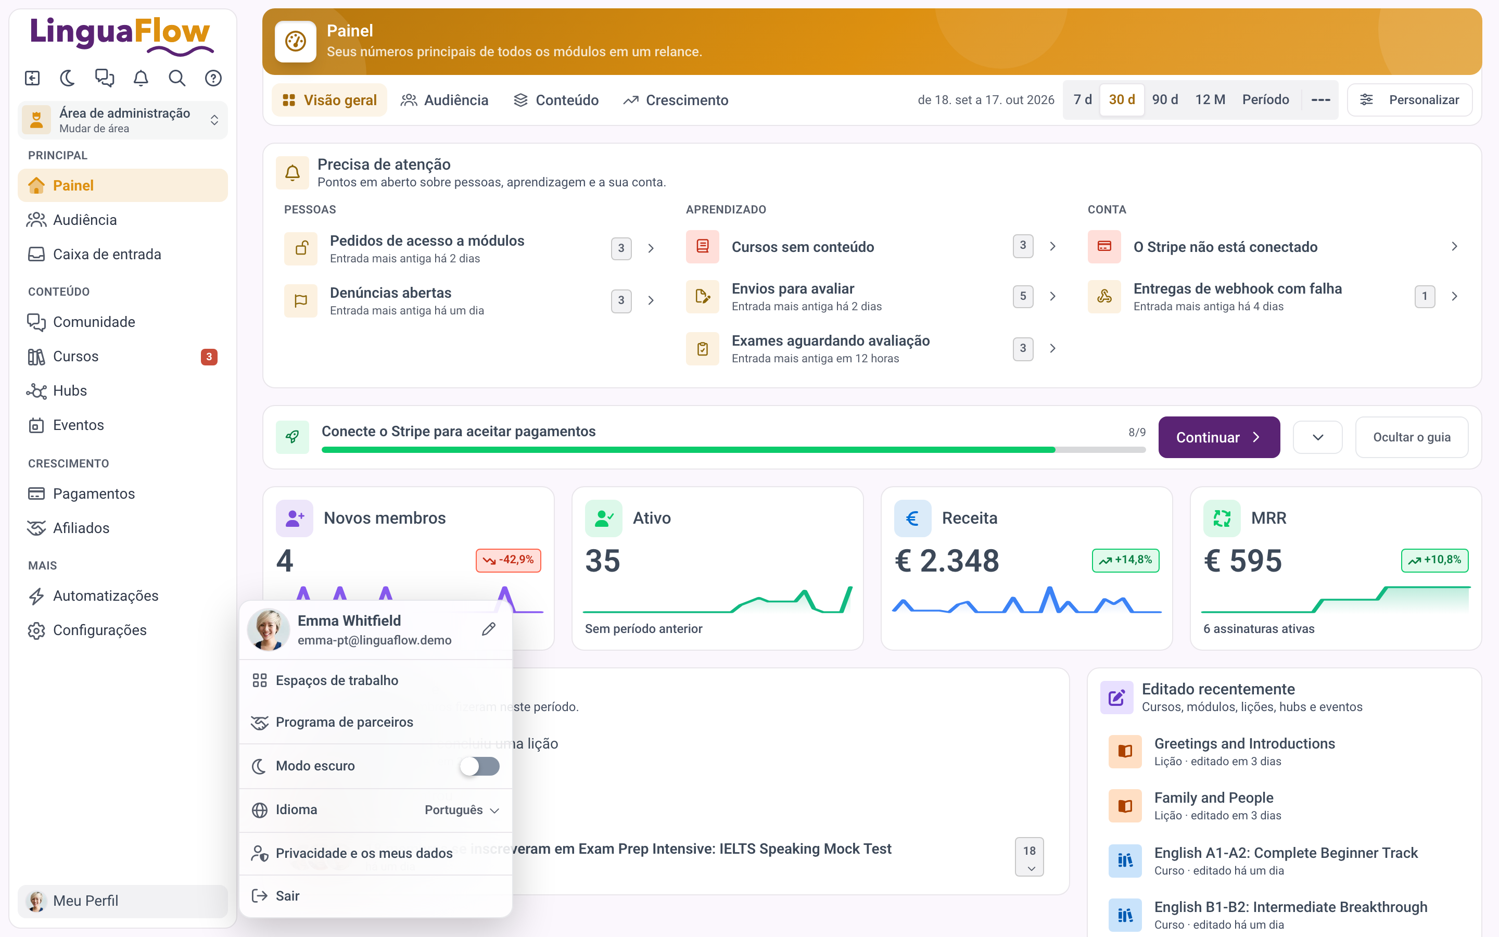This screenshot has width=1499, height=937.
Task: Click the Precisa de atenção bell icon
Action: click(x=293, y=172)
